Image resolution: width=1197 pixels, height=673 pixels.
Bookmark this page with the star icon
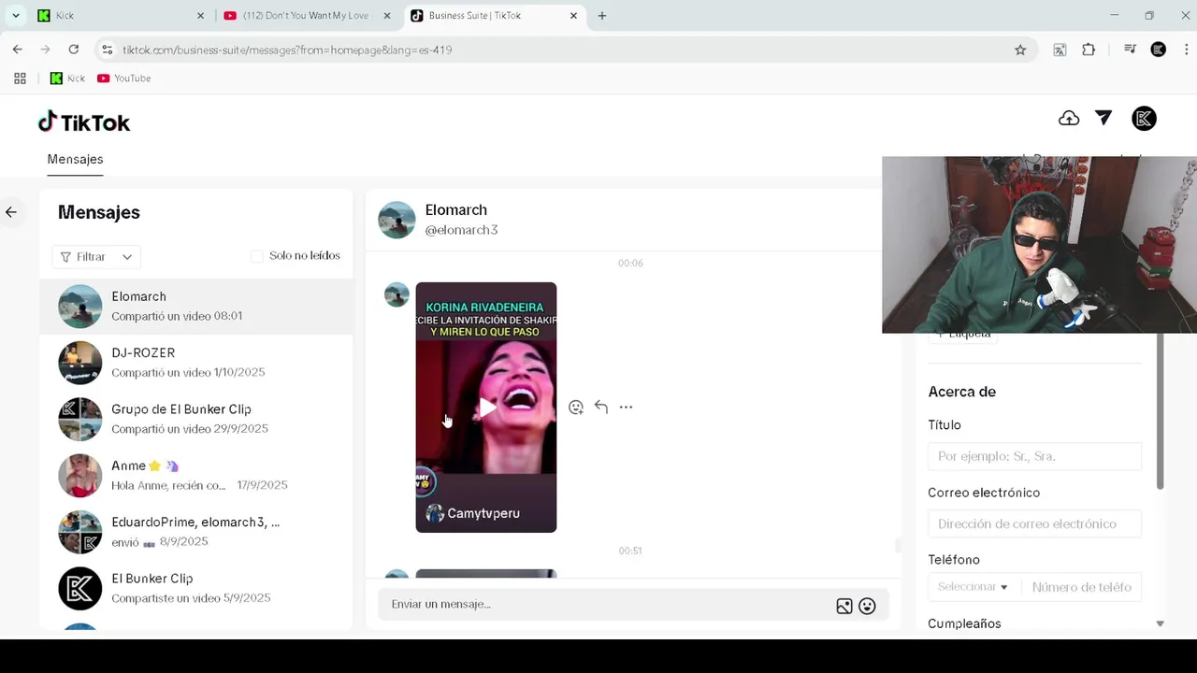[1020, 50]
